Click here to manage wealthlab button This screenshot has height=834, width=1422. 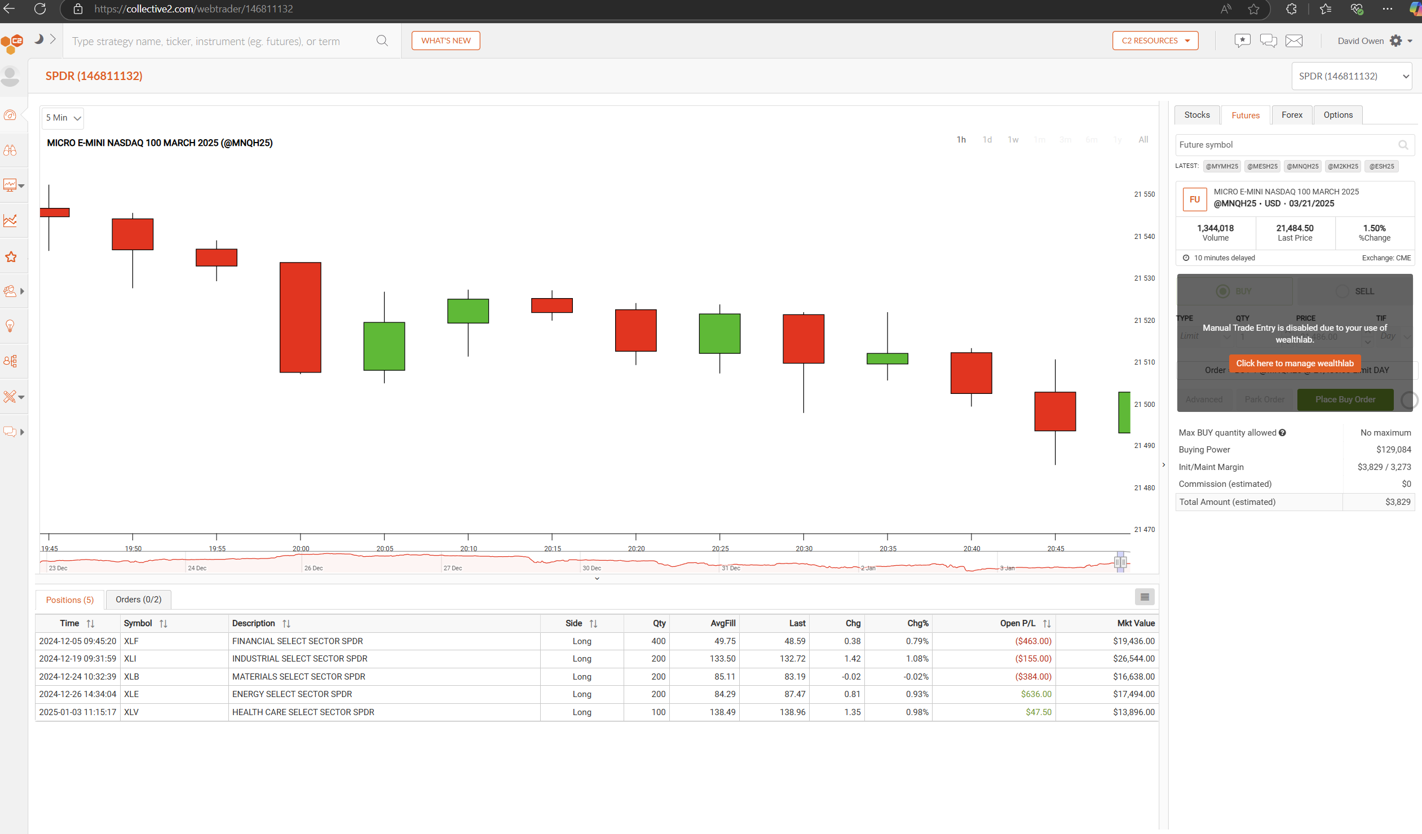pos(1294,363)
